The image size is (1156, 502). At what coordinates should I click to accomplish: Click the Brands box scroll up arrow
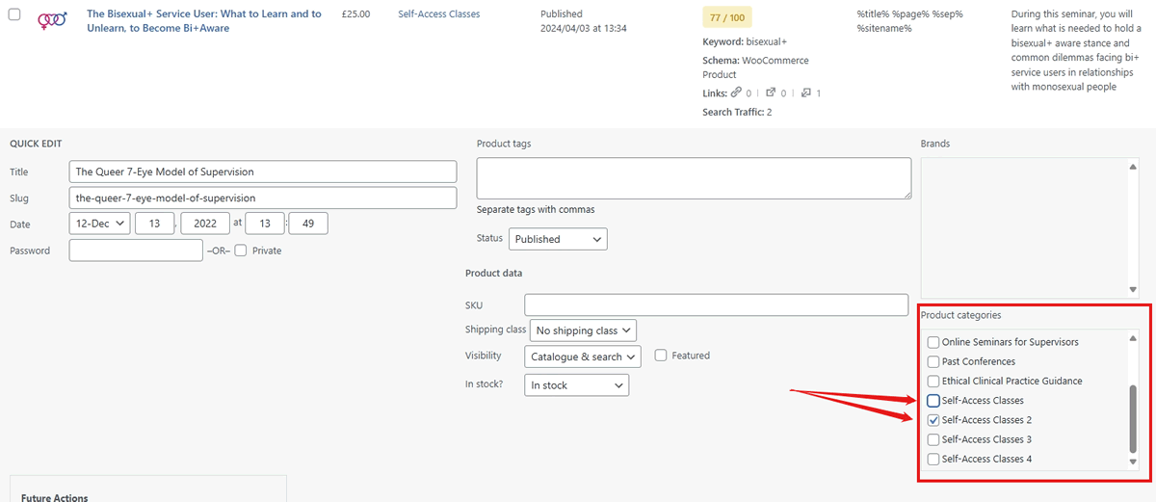point(1132,166)
